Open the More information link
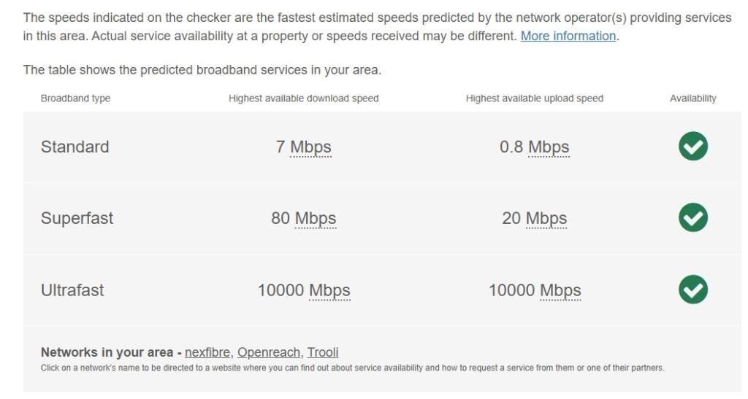Viewport: 748px width, 399px height. (x=568, y=36)
